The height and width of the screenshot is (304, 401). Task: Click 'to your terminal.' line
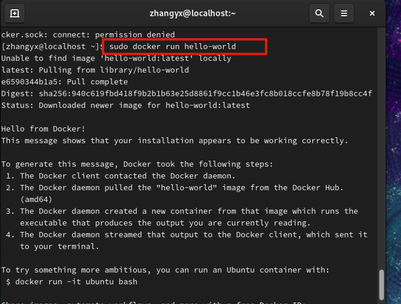pos(60,246)
